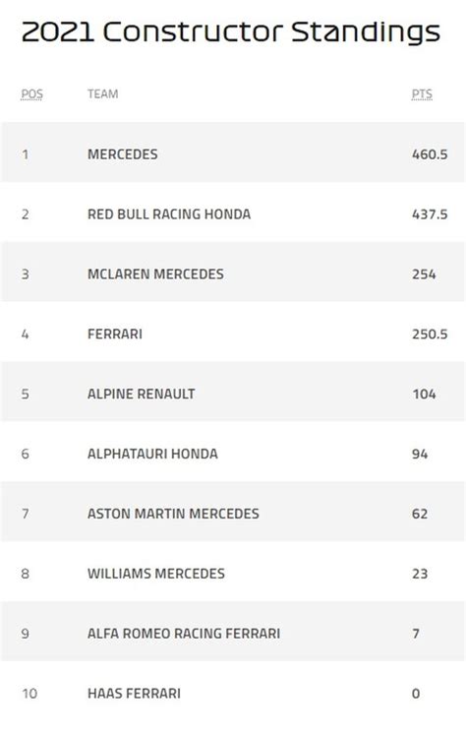Select the Mercedes team row
The image size is (466, 733).
click(x=233, y=153)
